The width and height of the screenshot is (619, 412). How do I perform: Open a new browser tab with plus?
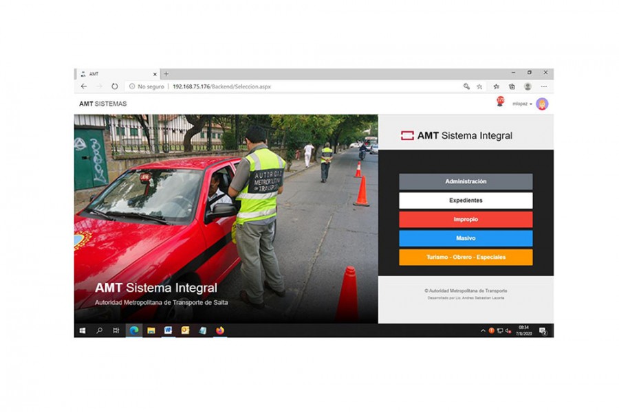coord(166,73)
